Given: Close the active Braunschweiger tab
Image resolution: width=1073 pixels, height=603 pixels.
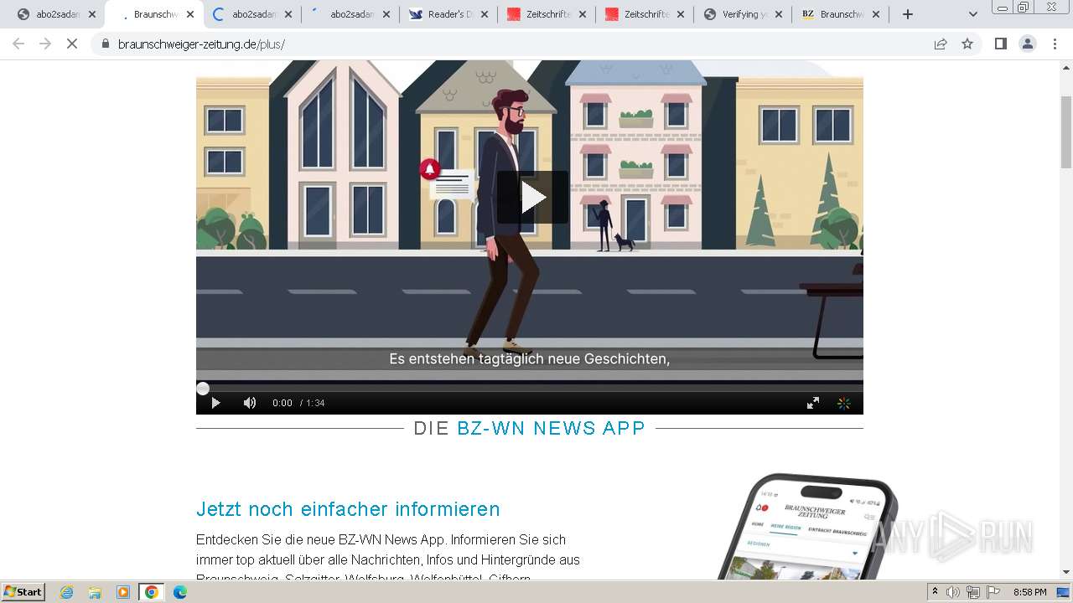Looking at the screenshot, I should [190, 14].
